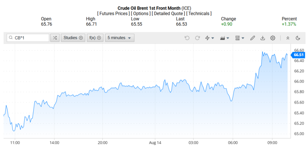
Task: Open the Studies button
Action: [x=73, y=38]
